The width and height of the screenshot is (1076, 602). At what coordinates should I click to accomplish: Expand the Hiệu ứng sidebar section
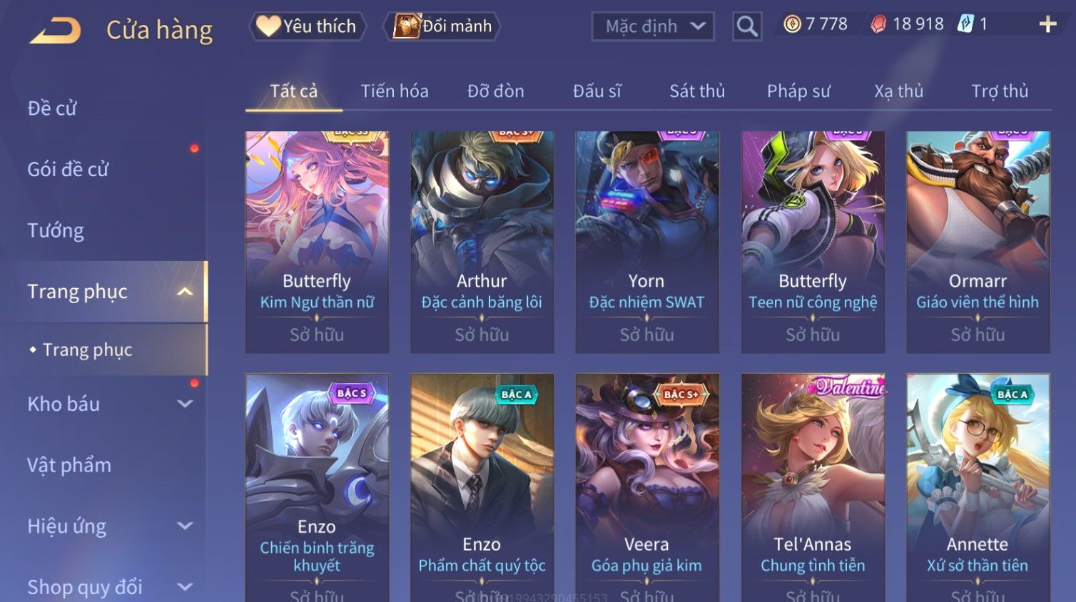(x=185, y=526)
